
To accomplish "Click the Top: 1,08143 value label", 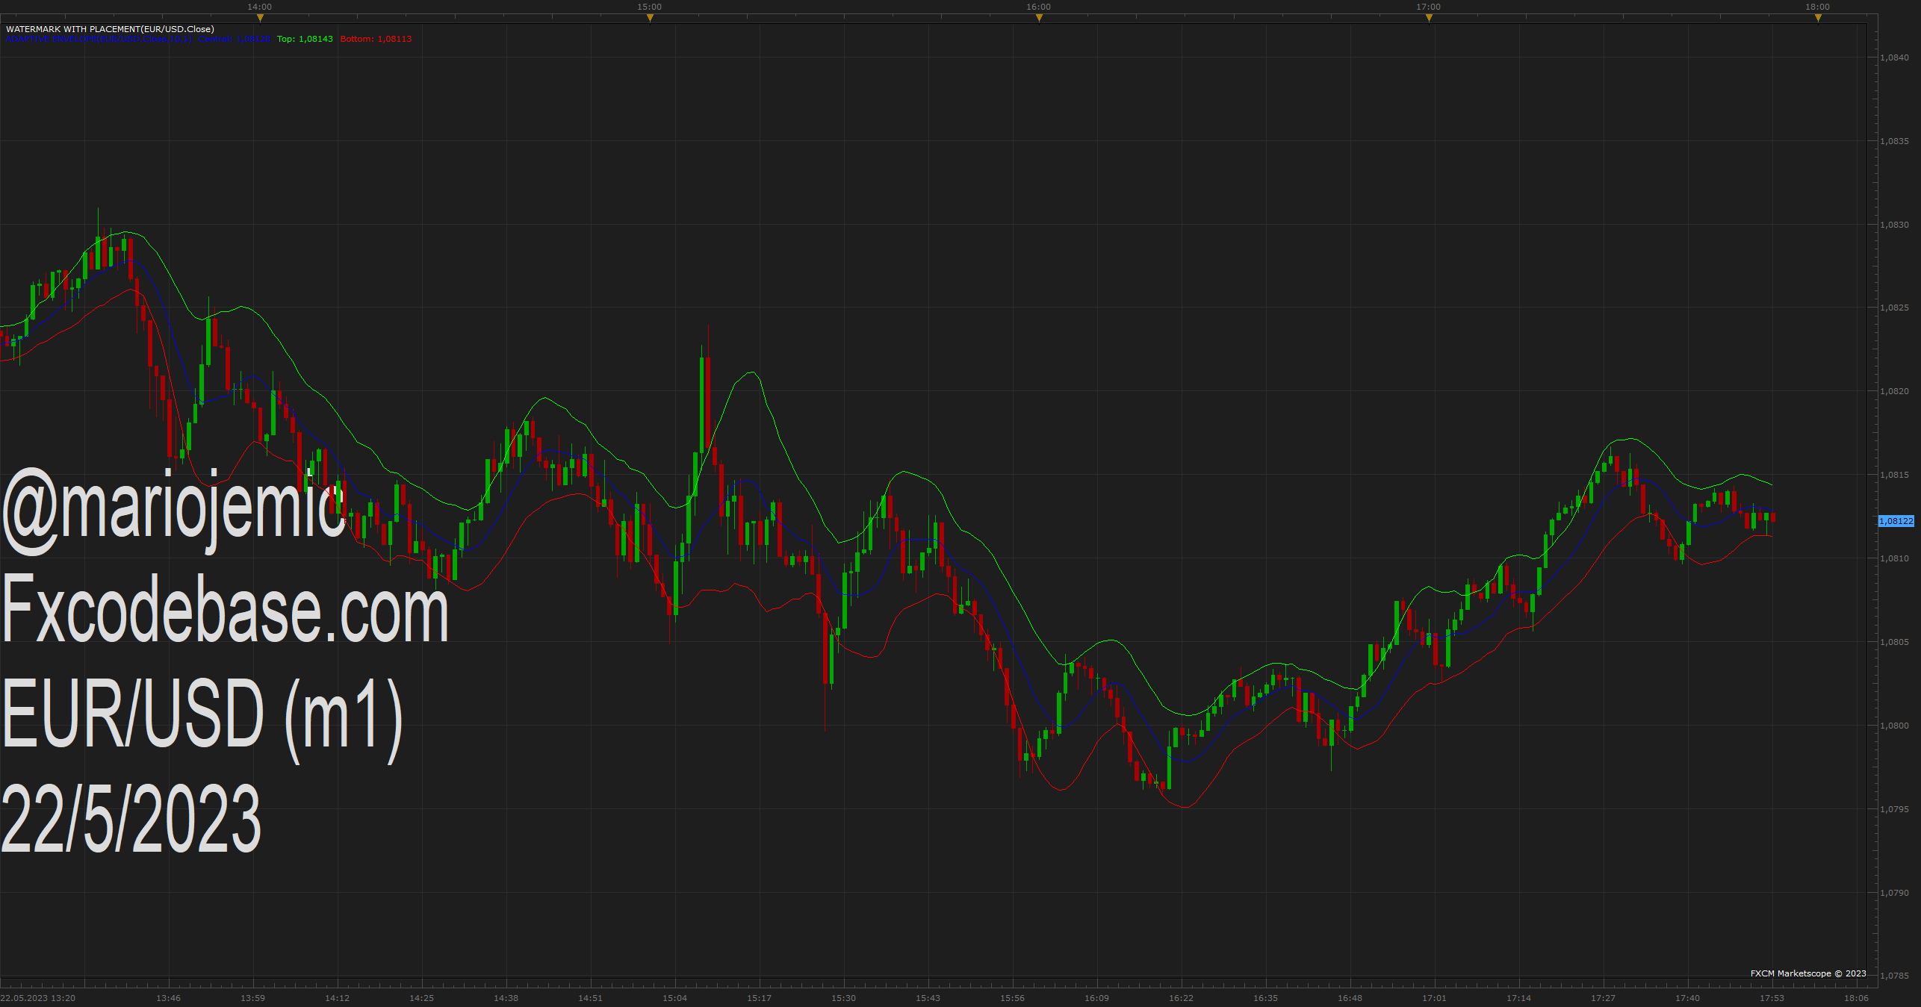I will pyautogui.click(x=305, y=39).
